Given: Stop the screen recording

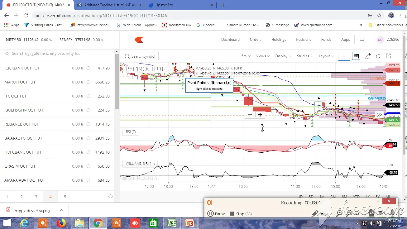Looking at the screenshot, I should click(240, 214).
